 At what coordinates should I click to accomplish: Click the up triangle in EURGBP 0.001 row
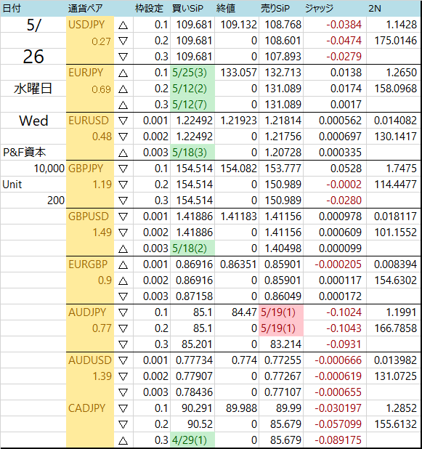pyautogui.click(x=123, y=265)
